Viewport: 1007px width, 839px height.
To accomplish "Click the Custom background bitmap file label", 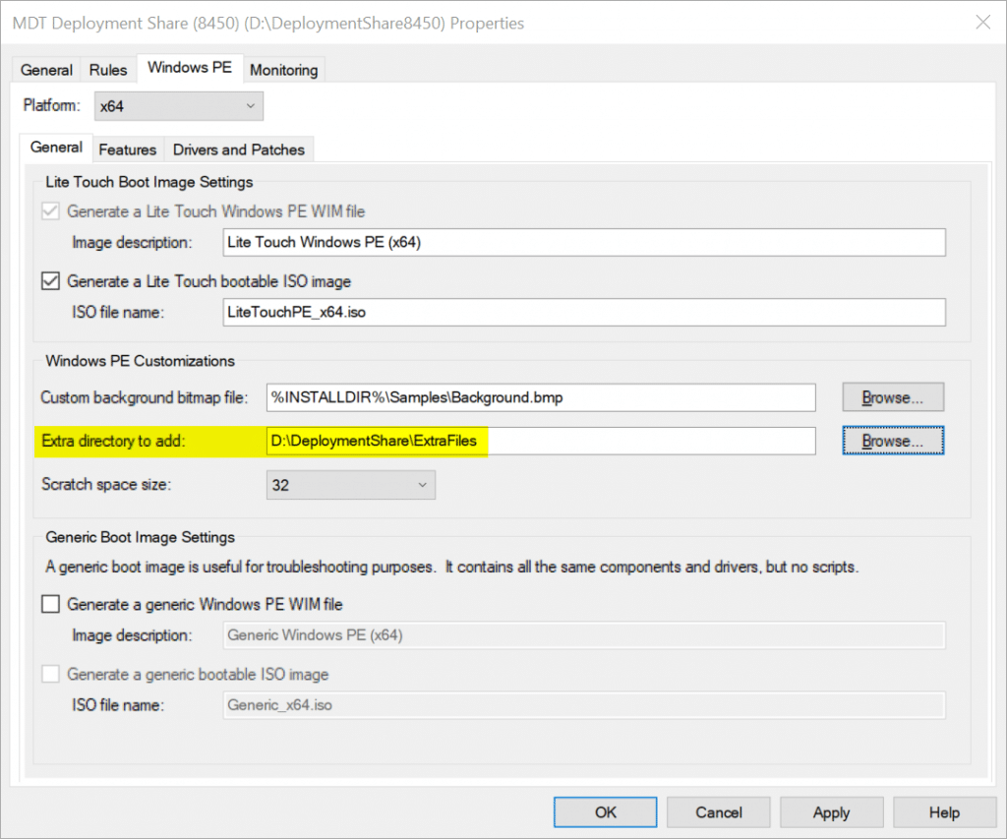I will (x=144, y=397).
